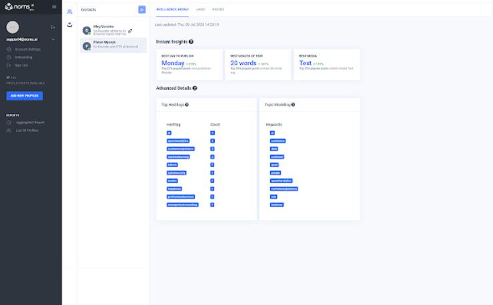Click the sale keyword tag
The image size is (493, 305).
pos(274,196)
